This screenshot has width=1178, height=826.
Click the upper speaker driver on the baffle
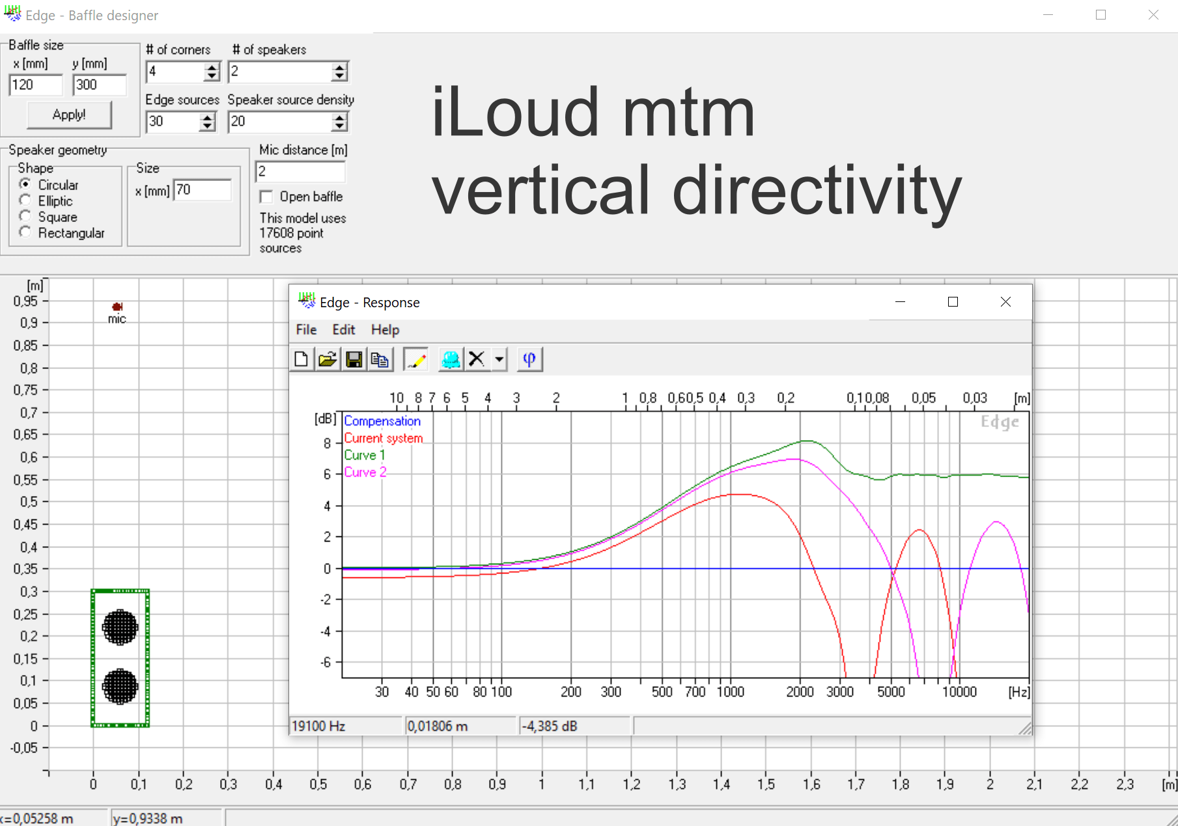click(x=120, y=627)
